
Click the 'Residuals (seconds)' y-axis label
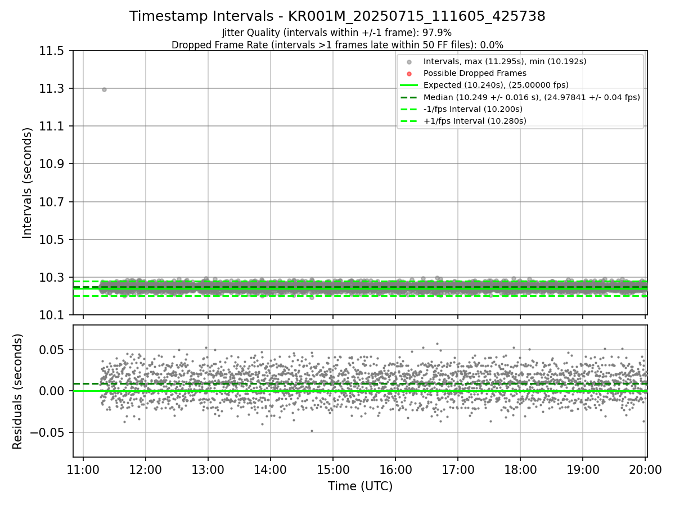pyautogui.click(x=18, y=391)
